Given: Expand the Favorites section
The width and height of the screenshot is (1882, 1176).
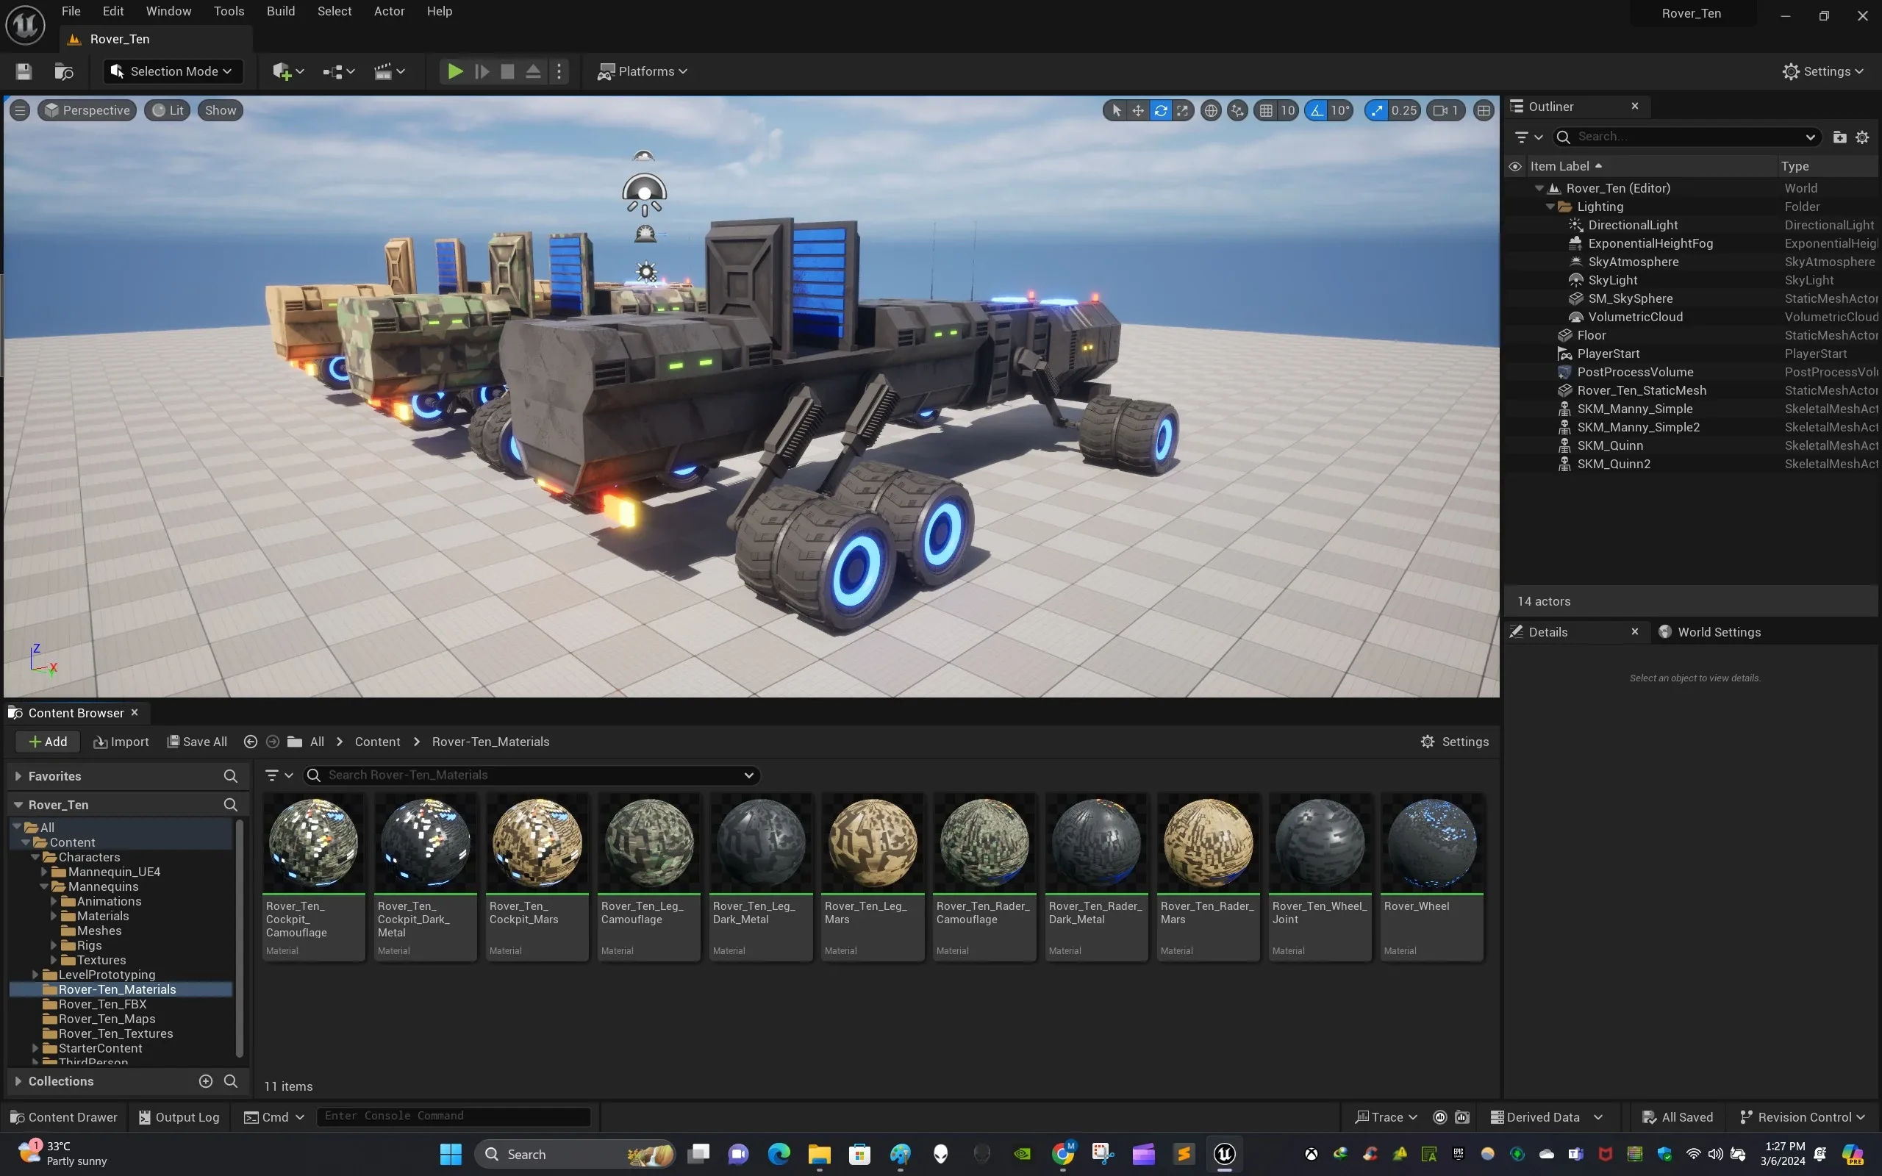Looking at the screenshot, I should pyautogui.click(x=18, y=775).
